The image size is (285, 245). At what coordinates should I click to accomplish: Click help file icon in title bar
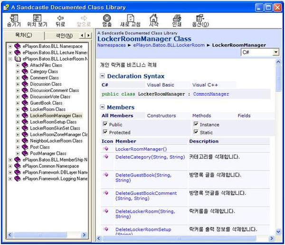pyautogui.click(x=6, y=8)
